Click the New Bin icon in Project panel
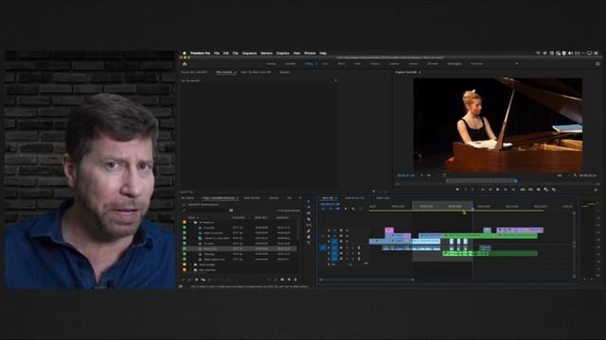 [282, 280]
